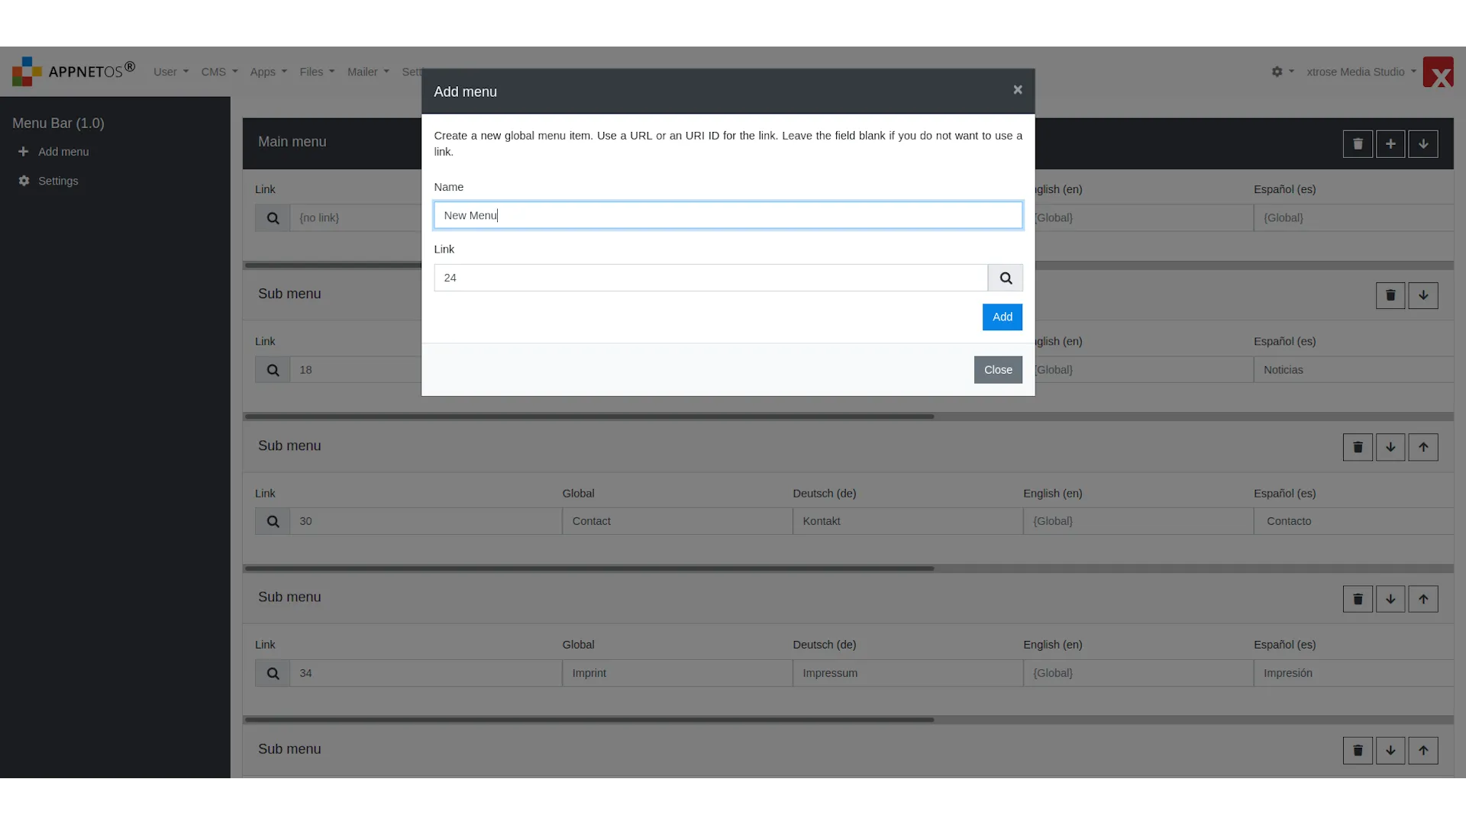Click the Close button to dismiss dialog

tap(998, 369)
